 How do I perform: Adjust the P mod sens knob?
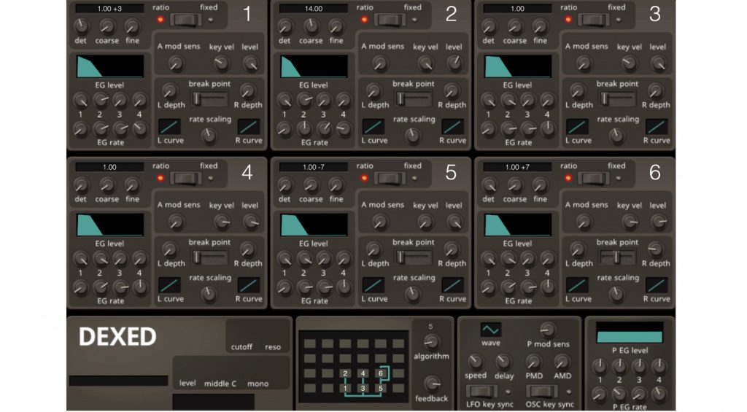(548, 330)
